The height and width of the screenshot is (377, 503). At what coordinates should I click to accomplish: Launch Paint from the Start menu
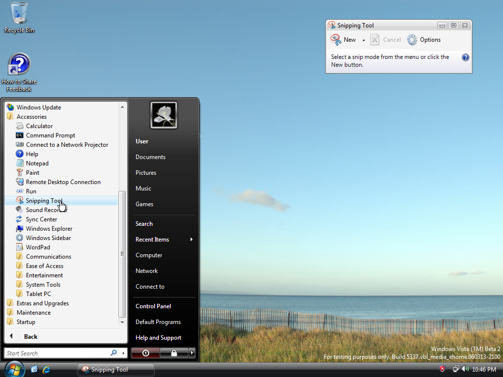click(32, 173)
